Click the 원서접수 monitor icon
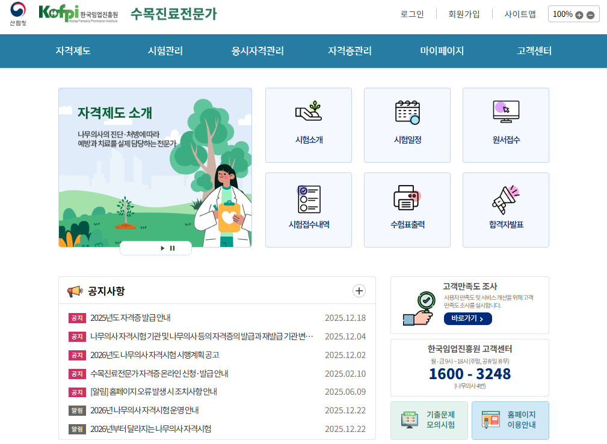Image resolution: width=607 pixels, height=444 pixels. click(x=505, y=112)
